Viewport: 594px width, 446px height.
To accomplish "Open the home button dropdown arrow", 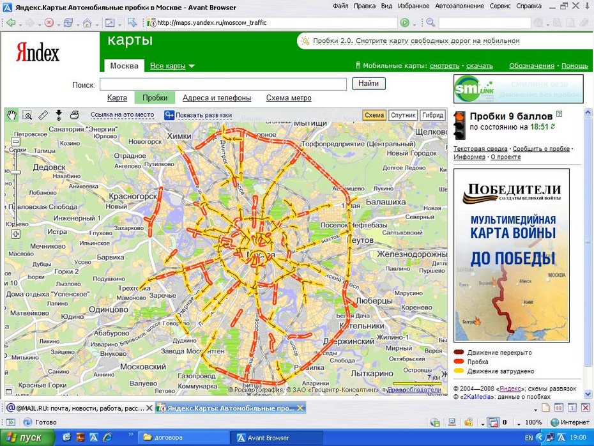I will 97,25.
